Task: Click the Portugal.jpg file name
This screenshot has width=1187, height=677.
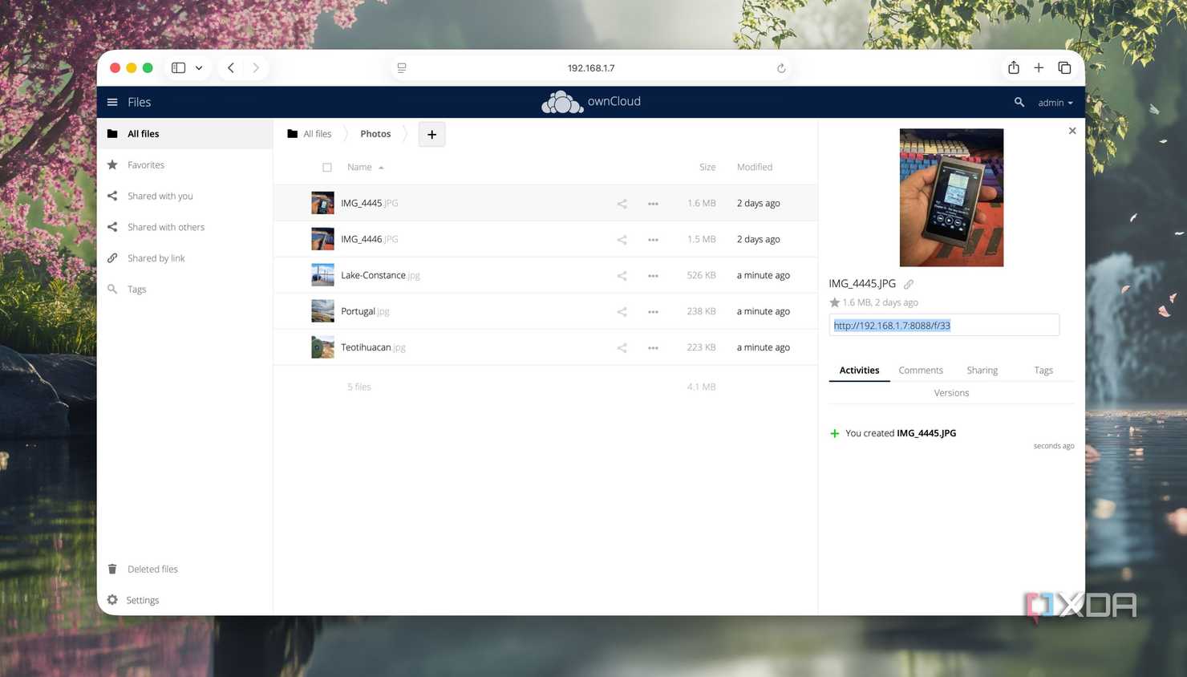Action: point(365,311)
